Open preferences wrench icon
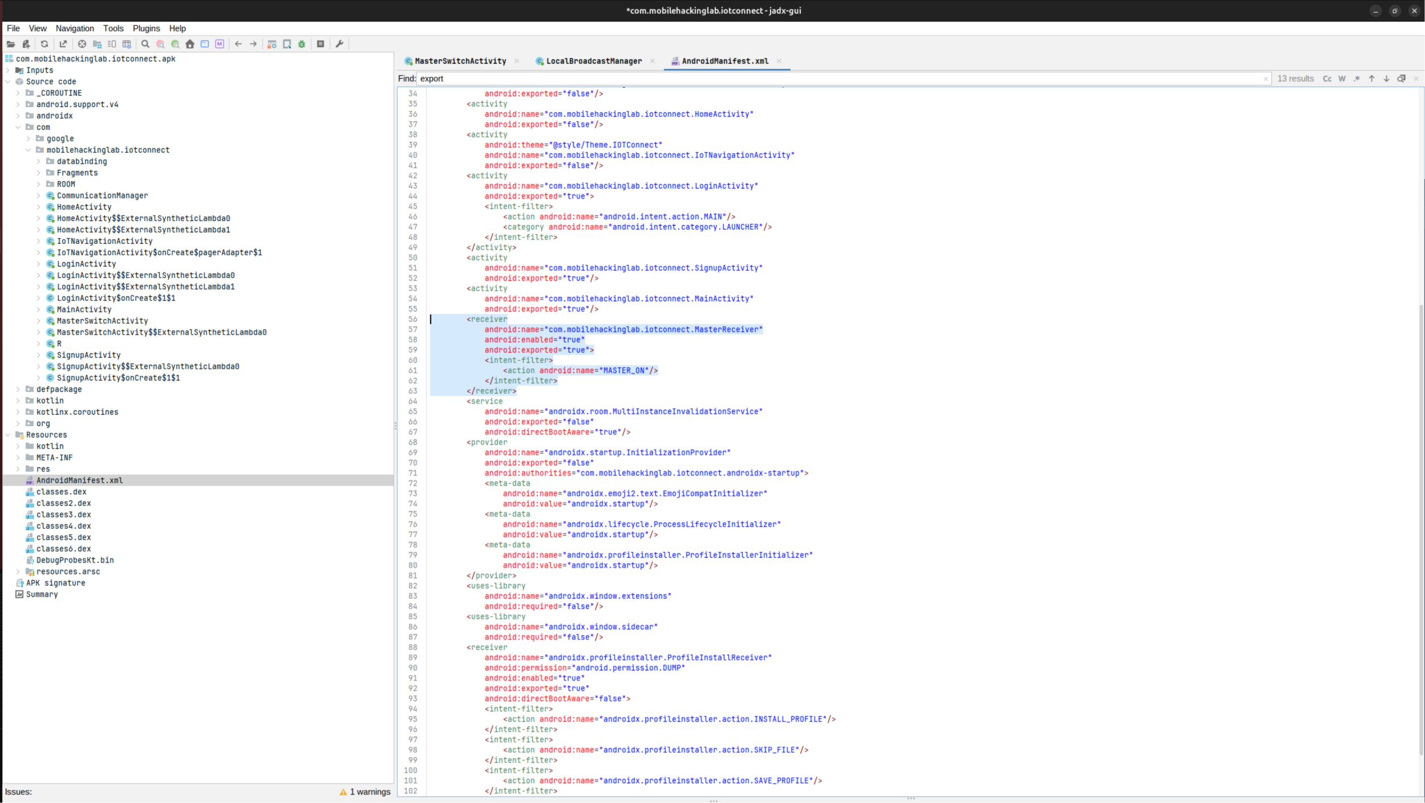 click(339, 44)
